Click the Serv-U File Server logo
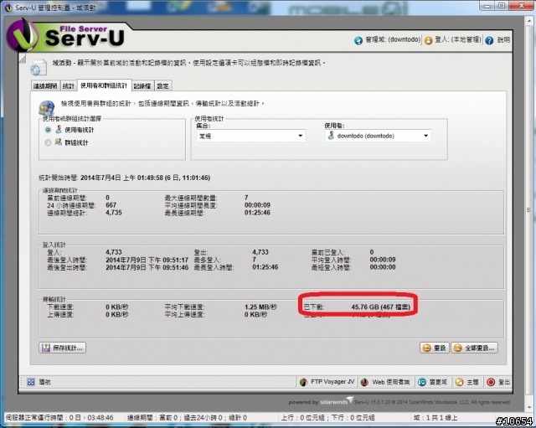The width and height of the screenshot is (536, 428). [x=65, y=36]
